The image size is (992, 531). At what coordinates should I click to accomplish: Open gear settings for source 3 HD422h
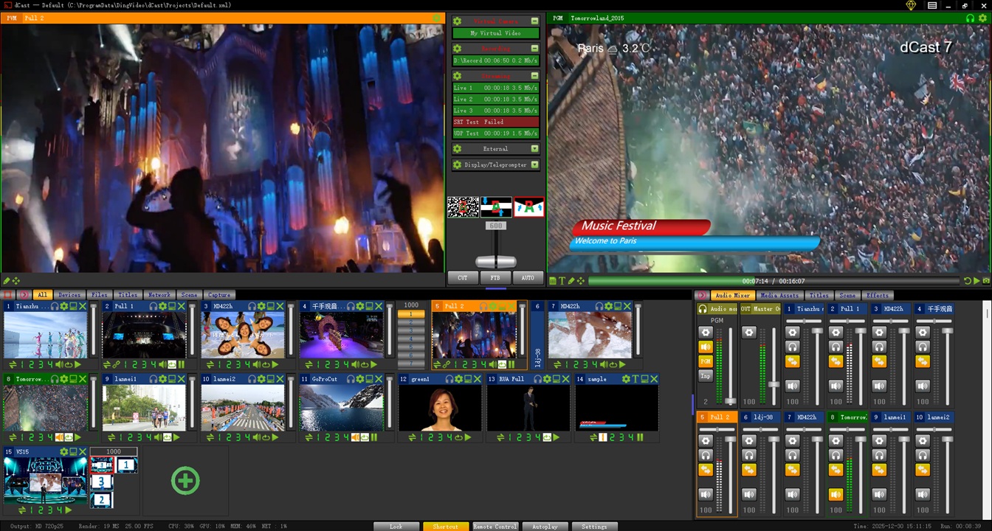pyautogui.click(x=261, y=306)
